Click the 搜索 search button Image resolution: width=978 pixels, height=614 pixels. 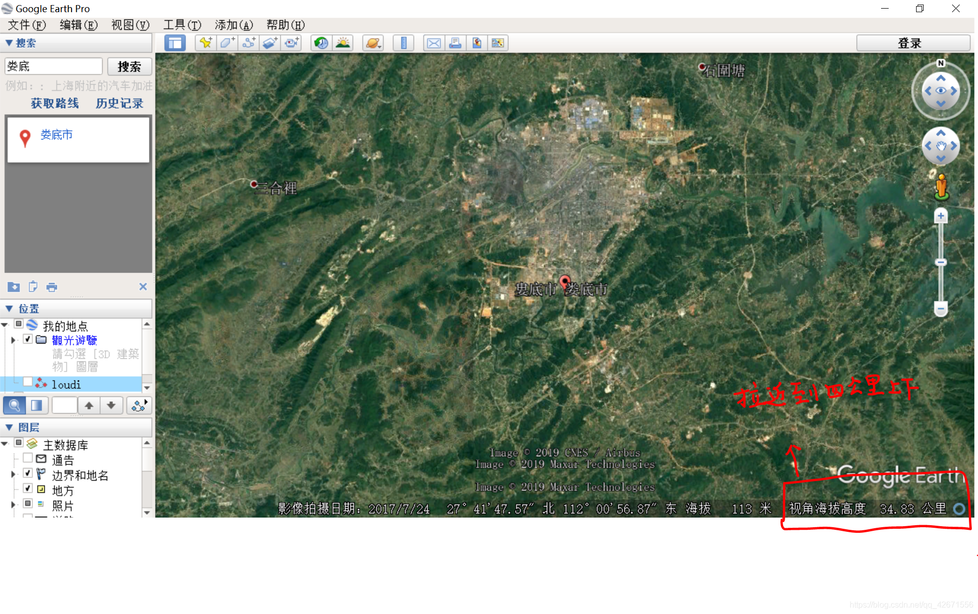click(x=129, y=66)
